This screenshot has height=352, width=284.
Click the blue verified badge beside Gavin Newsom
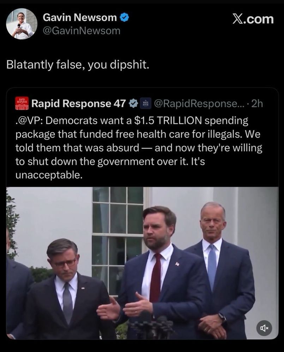click(x=125, y=17)
